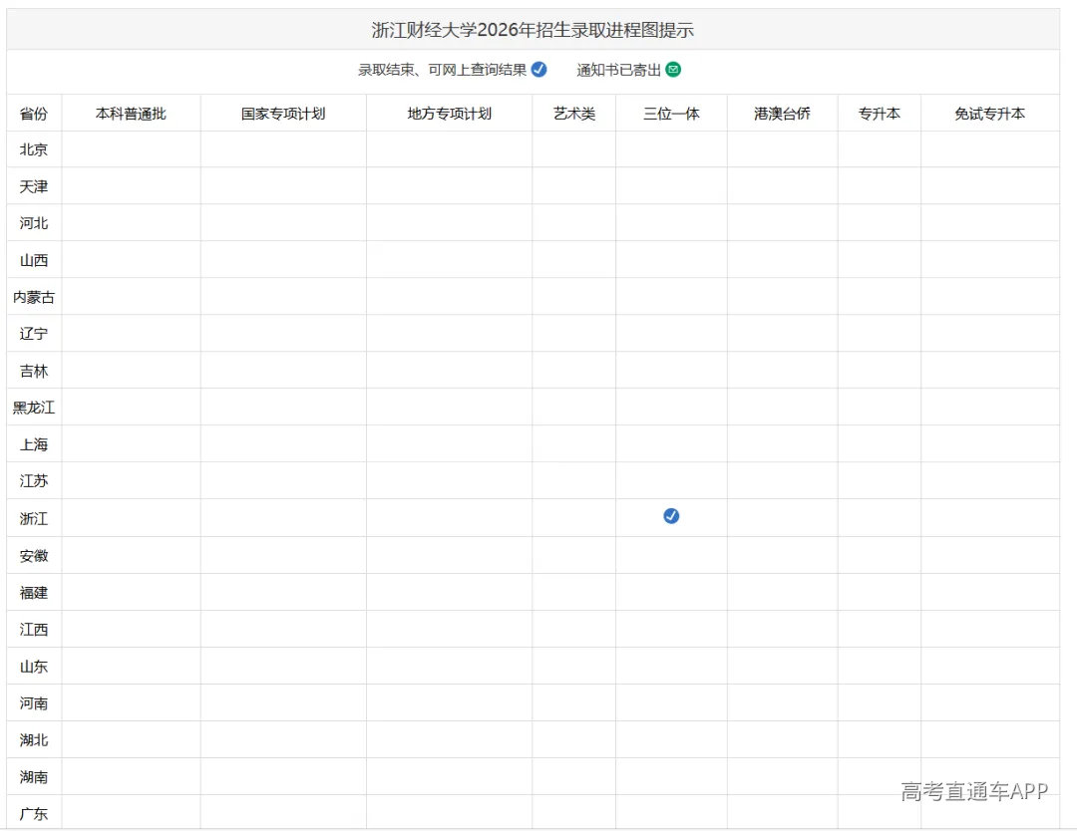This screenshot has width=1077, height=831.
Task: Click the 地方专项计划 column header
Action: (x=449, y=114)
